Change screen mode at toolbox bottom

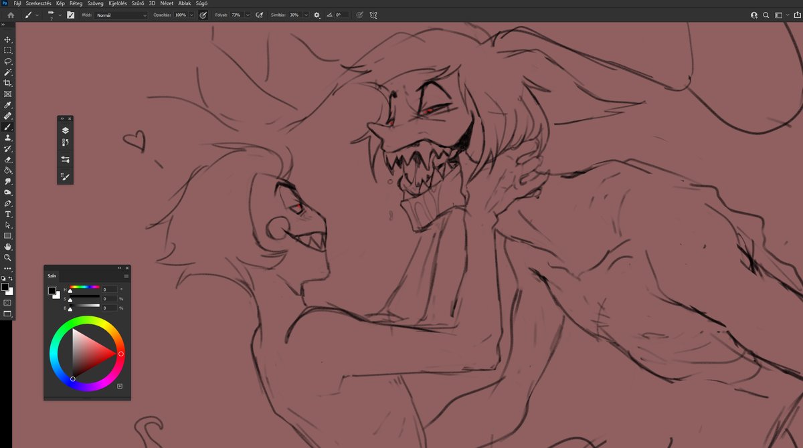[7, 314]
